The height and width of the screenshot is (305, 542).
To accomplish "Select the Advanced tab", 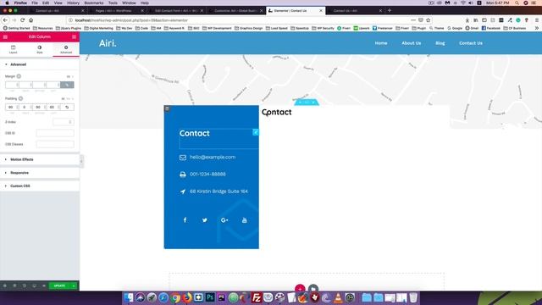I will point(66,49).
